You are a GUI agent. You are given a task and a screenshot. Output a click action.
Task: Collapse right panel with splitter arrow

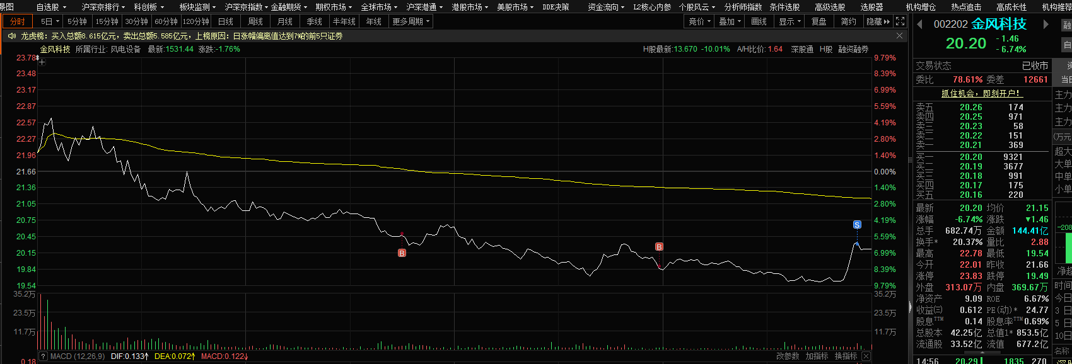pos(909,308)
